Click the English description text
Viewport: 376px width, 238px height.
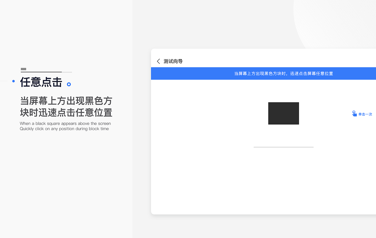pyautogui.click(x=65, y=126)
